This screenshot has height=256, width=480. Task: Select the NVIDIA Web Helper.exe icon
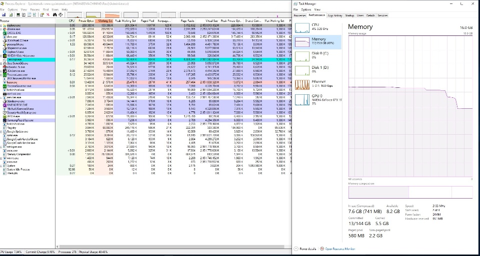[x=4, y=55]
